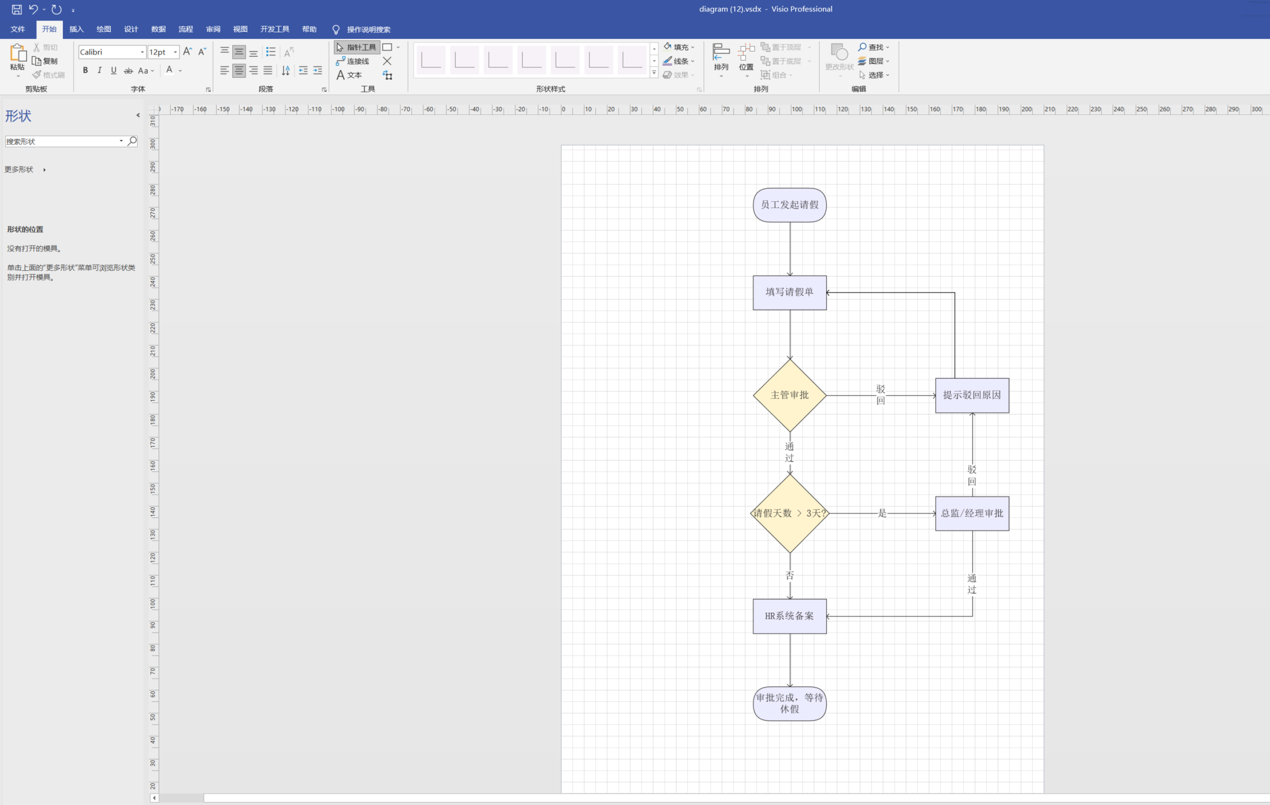1270x805 pixels.
Task: Toggle left paragraph alignment
Action: click(x=225, y=71)
